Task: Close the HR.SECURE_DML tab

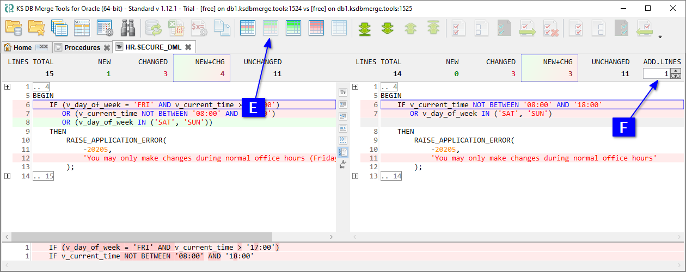Action: (188, 47)
